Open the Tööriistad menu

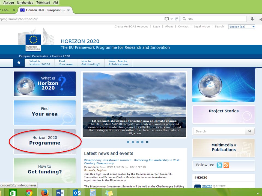click(43, 2)
